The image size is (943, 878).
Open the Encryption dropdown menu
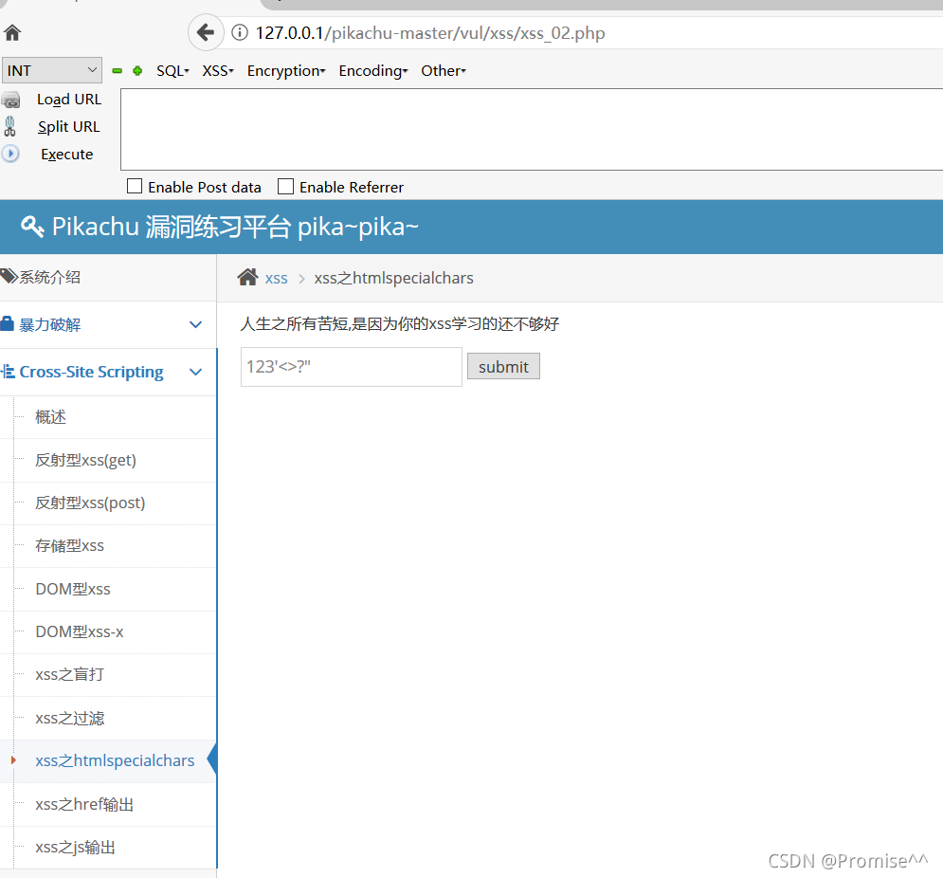point(286,71)
